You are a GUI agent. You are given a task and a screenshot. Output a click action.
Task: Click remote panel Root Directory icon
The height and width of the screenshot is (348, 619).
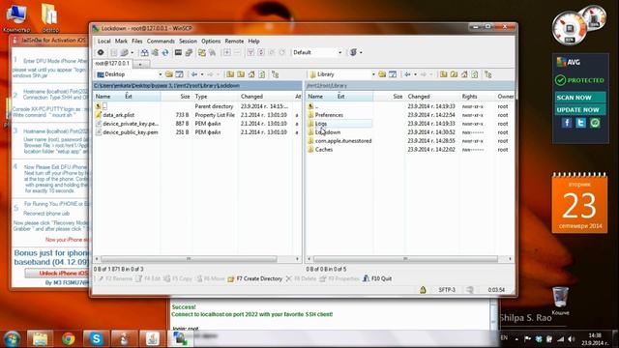click(454, 74)
